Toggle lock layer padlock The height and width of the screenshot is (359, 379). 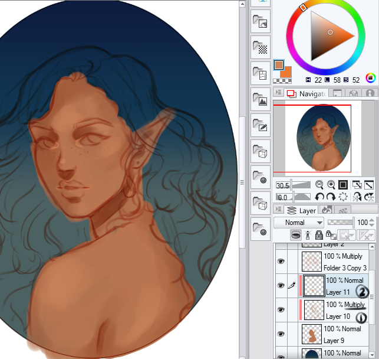point(319,235)
